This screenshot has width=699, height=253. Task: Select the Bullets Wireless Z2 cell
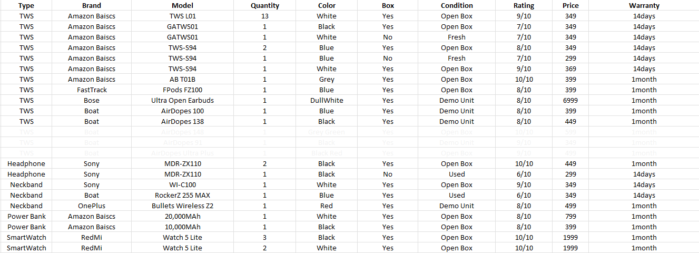click(182, 206)
